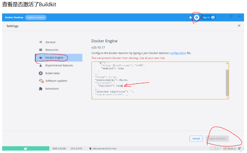The image size is (247, 153).
Task: Click the General sliders icon
Action: (x=41, y=42)
